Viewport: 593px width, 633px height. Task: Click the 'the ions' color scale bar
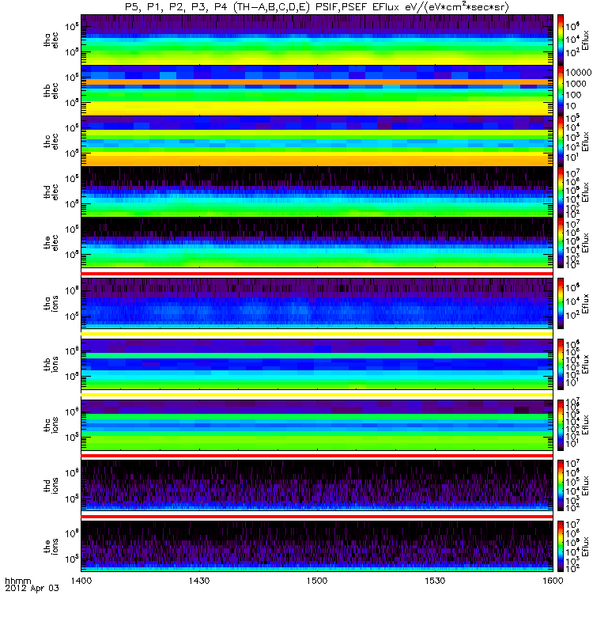[561, 546]
